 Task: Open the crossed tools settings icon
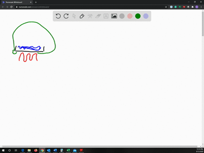point(90,16)
